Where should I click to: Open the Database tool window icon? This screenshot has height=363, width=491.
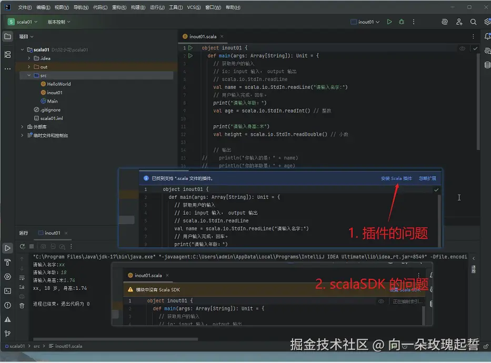(x=487, y=65)
